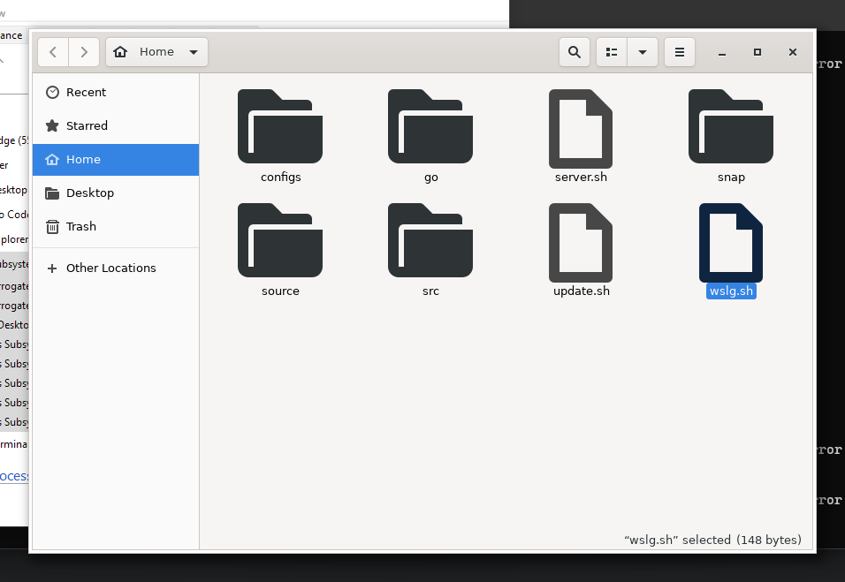Open the hamburger main menu
This screenshot has width=845, height=582.
pyautogui.click(x=680, y=52)
